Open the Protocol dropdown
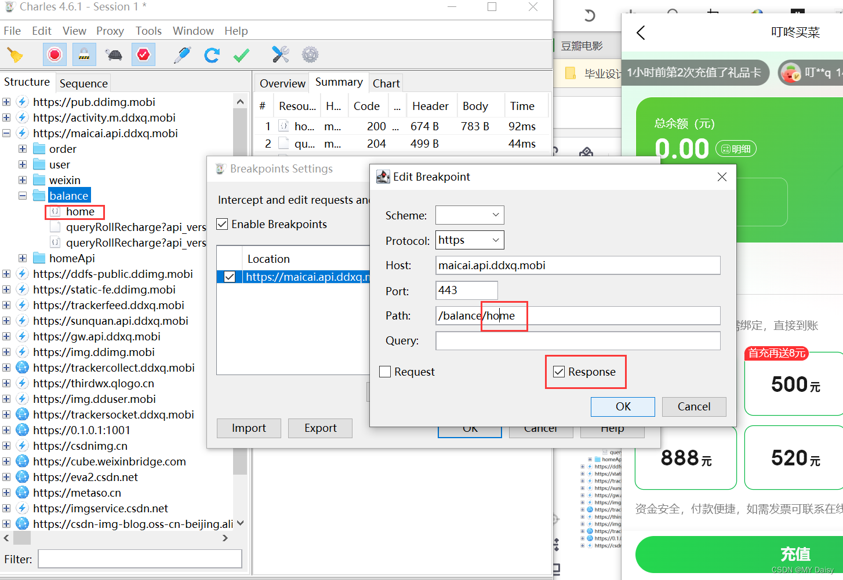This screenshot has width=843, height=580. click(x=470, y=240)
